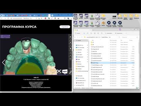Open Документы in Explorer sidebar
Viewport: 141px width, 106px height.
tap(80, 54)
